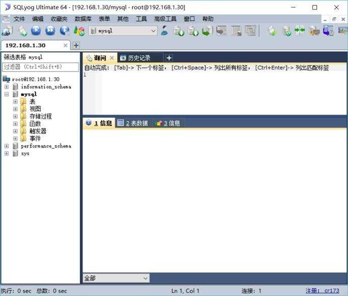Click the first greyed table tool icon
348x296 pixels.
click(222, 31)
